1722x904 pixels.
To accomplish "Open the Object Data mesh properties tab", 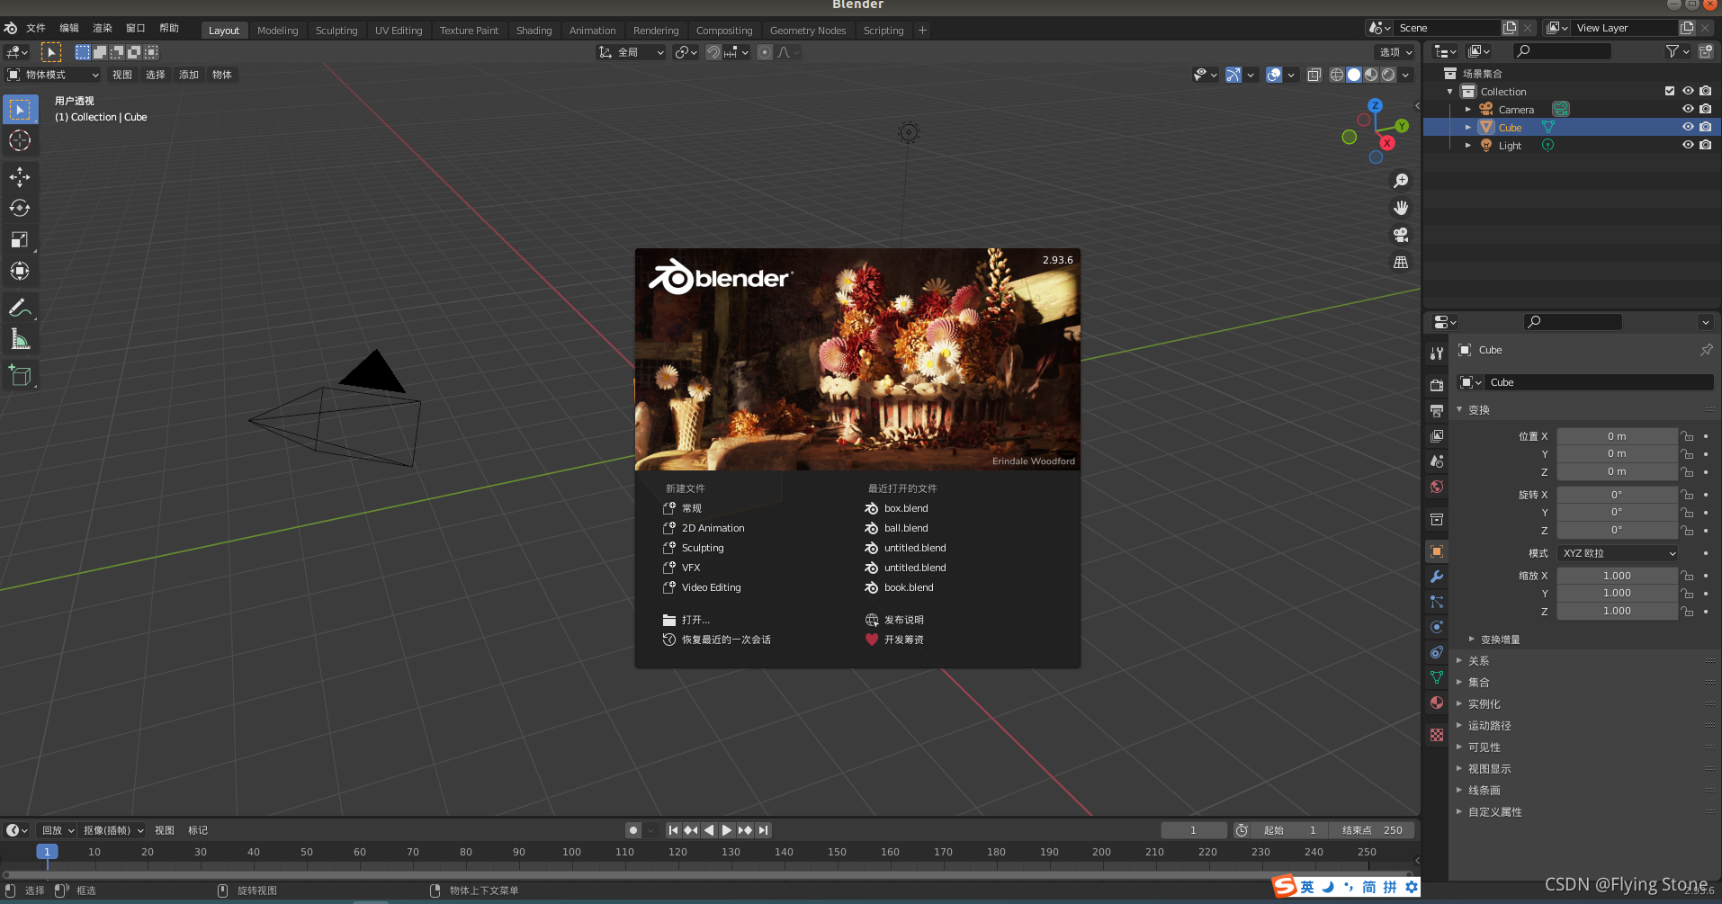I will pyautogui.click(x=1437, y=677).
